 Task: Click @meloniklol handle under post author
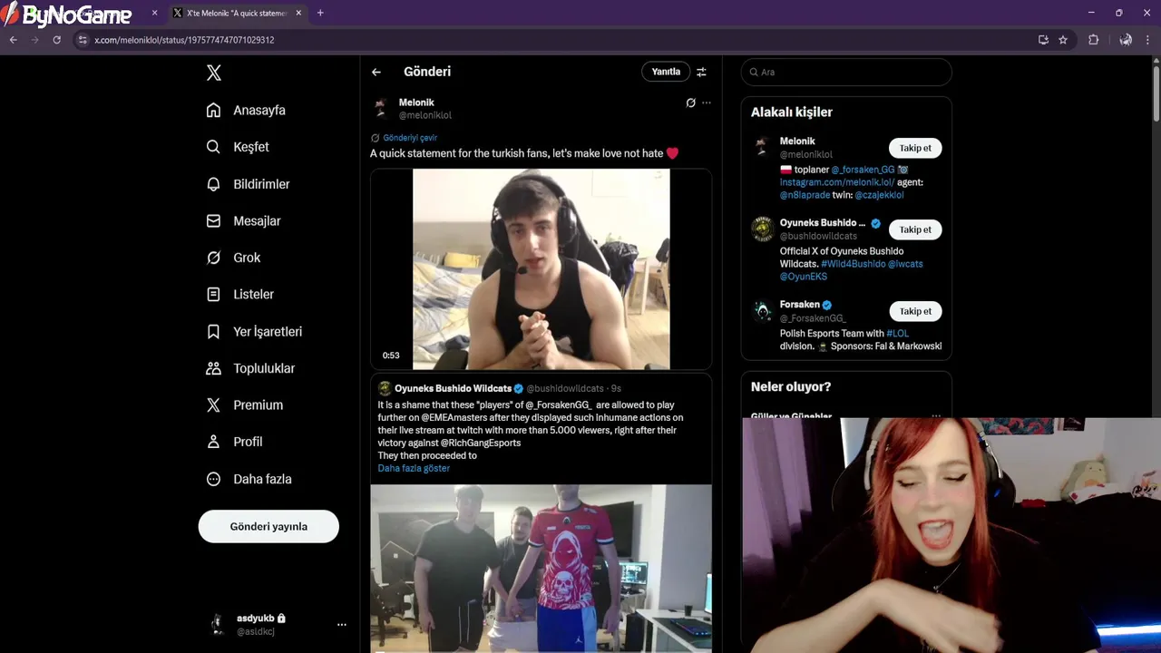click(x=425, y=115)
